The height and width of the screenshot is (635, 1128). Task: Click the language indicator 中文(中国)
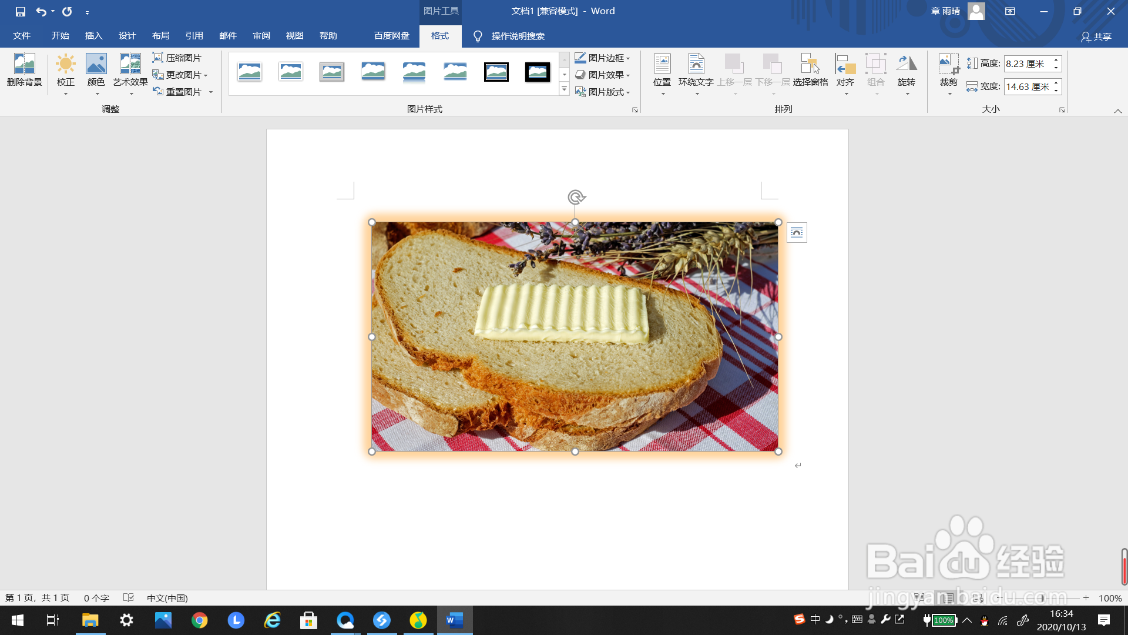tap(167, 598)
